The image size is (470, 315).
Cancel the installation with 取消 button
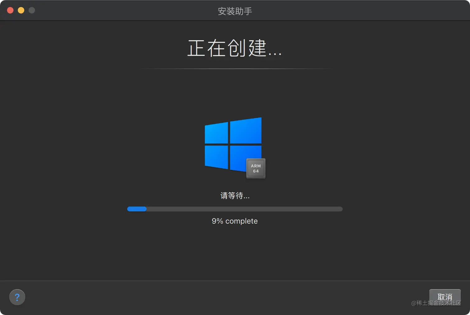tap(445, 297)
